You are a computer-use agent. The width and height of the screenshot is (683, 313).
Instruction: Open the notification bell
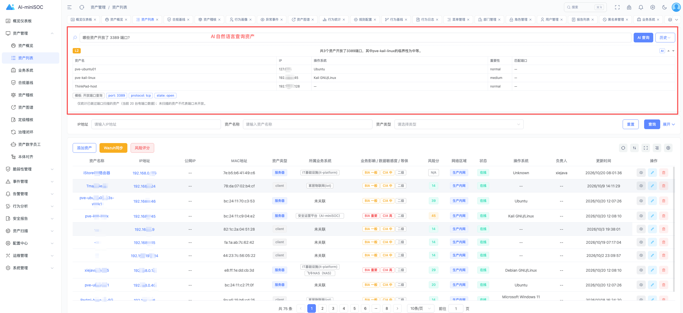point(641,7)
